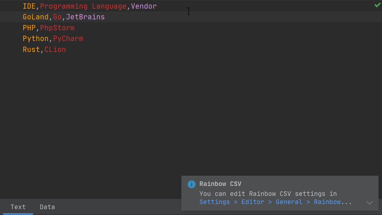
Task: Expand the Rainbow CSV notification chevron
Action: point(369,203)
